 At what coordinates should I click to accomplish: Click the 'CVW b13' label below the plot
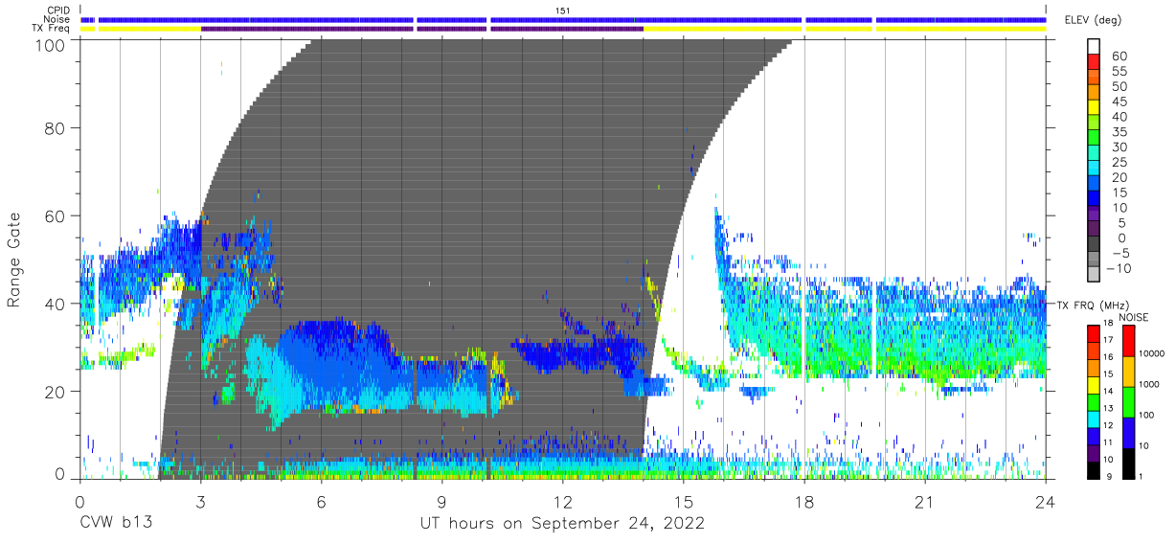tap(116, 523)
